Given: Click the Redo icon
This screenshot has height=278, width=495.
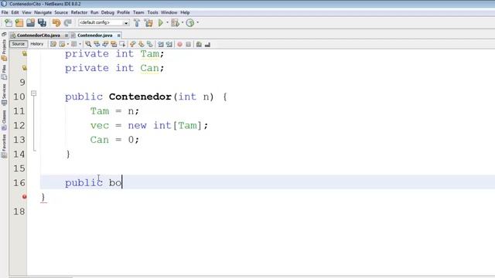Looking at the screenshot, I should click(x=67, y=22).
